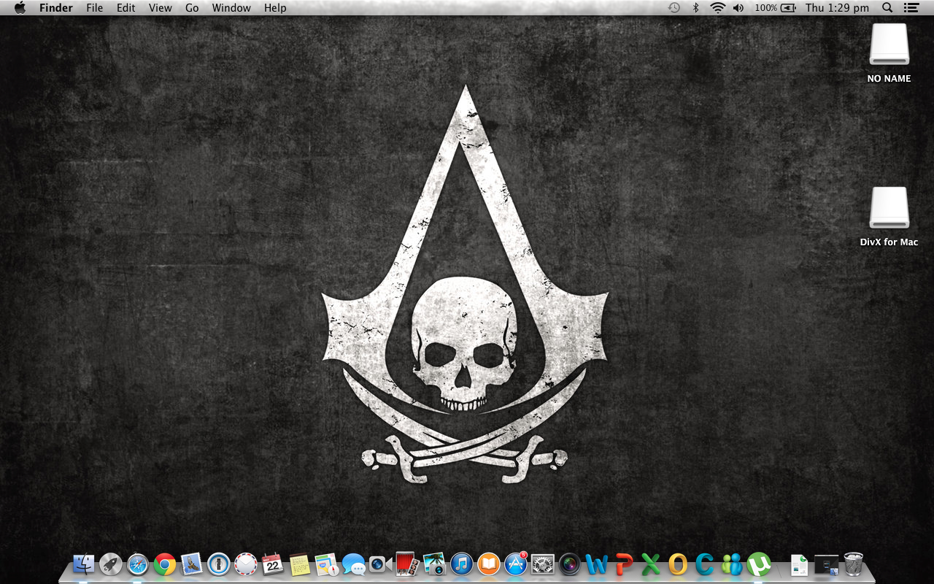
Task: Open the yellow Notes pad icon
Action: click(300, 564)
